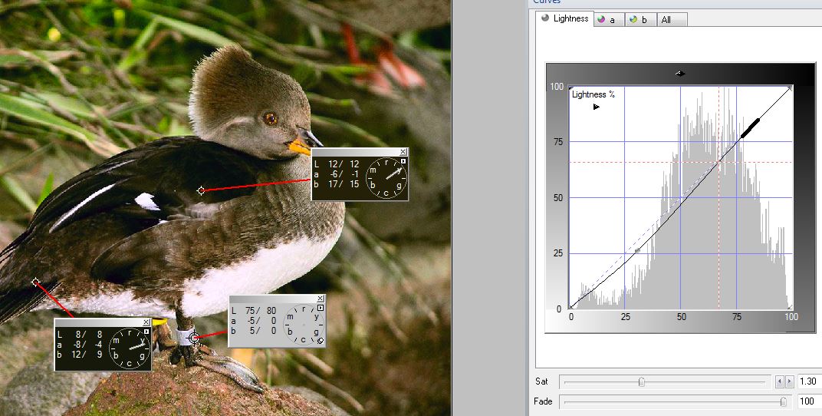This screenshot has width=822, height=416.
Task: Open the a channel curve tab
Action: pyautogui.click(x=609, y=19)
